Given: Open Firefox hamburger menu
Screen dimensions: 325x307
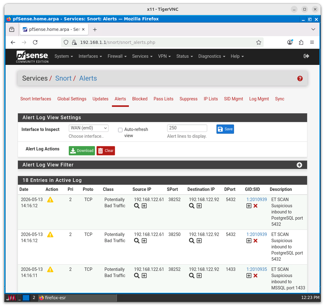Looking at the screenshot, I should pos(312,42).
